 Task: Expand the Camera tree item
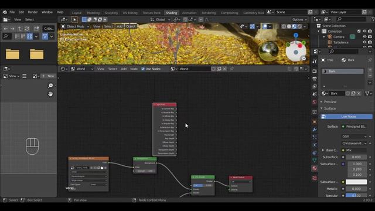324,37
